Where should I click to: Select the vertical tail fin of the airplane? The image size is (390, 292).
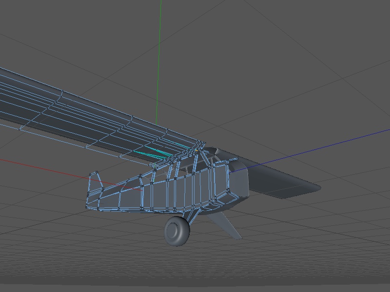point(95,183)
